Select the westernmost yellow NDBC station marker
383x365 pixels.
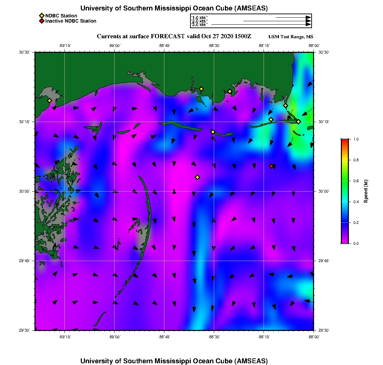49,100
